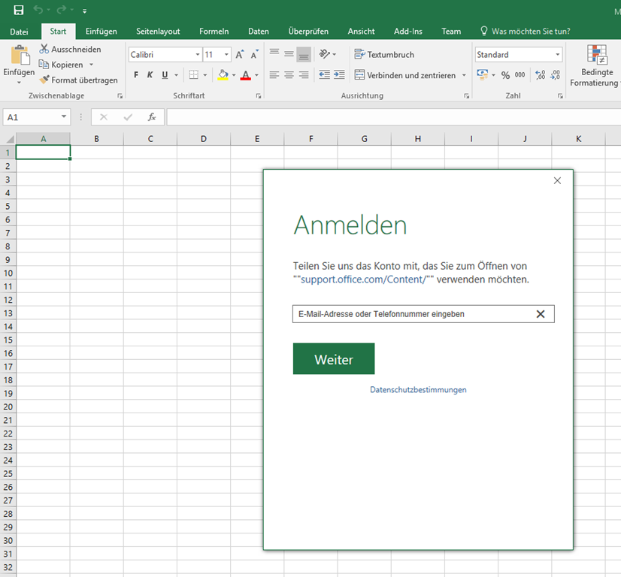
Task: Open Bedingte Formatierung
Action: click(597, 66)
